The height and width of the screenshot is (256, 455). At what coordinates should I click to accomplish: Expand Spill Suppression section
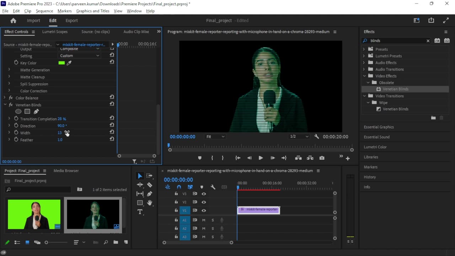pyautogui.click(x=9, y=84)
